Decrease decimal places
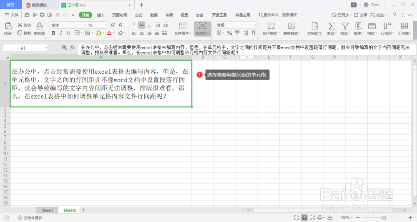Image resolution: width=417 pixels, height=222 pixels. pyautogui.click(x=254, y=33)
